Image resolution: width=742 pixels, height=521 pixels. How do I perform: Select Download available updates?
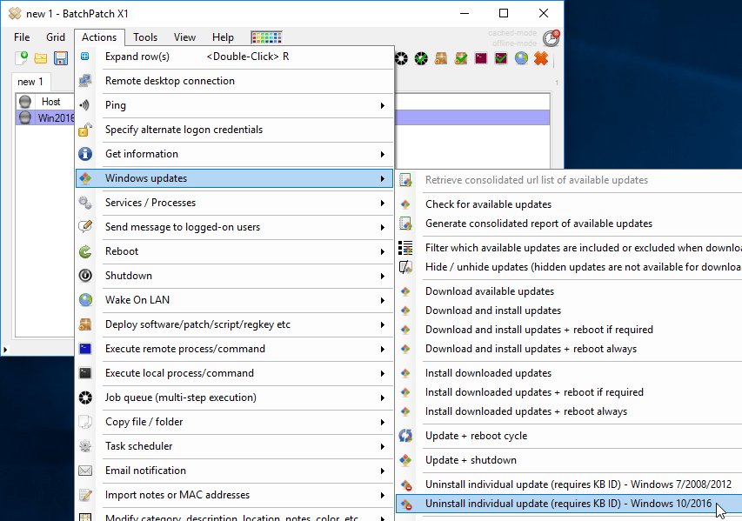569,291
